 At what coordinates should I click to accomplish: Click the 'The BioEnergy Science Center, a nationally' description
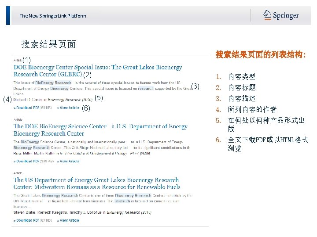pos(102,145)
